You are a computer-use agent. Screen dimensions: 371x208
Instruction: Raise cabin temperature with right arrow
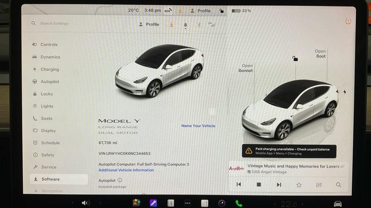click(x=303, y=204)
